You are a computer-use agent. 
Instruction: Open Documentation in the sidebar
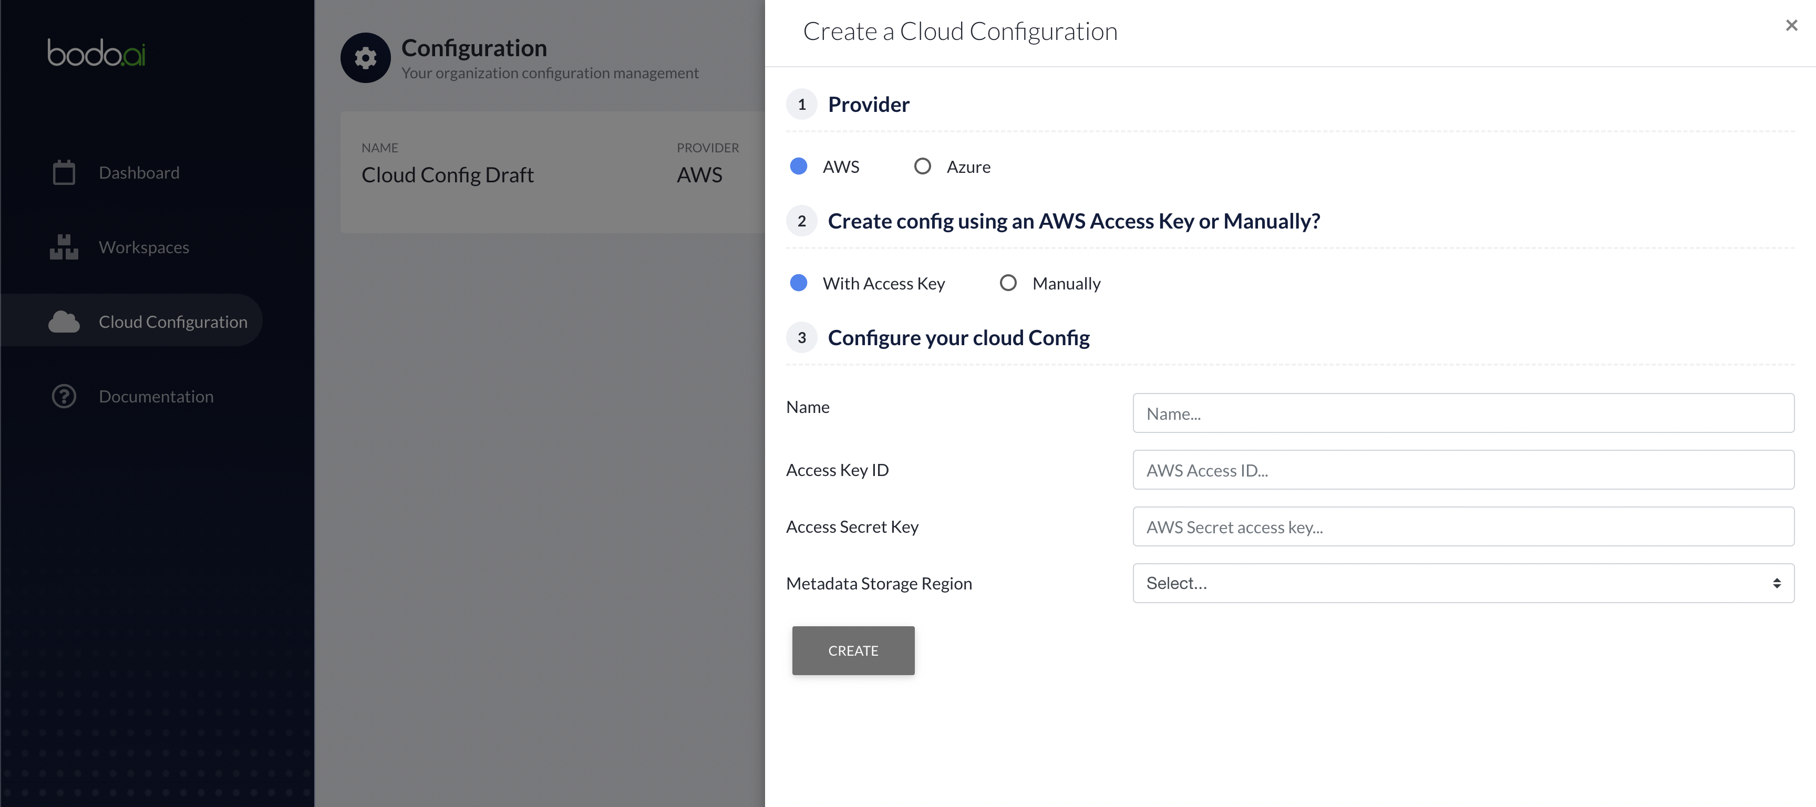click(x=156, y=397)
